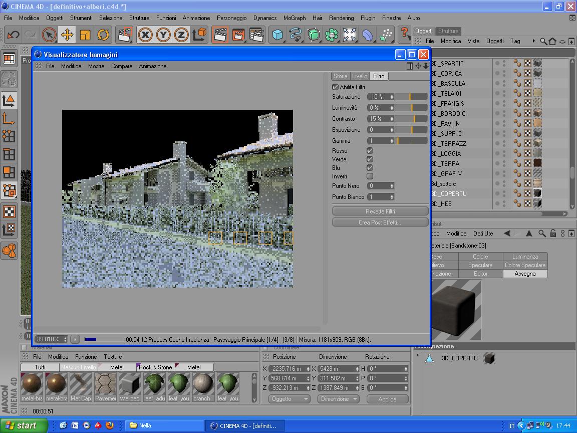Click the Add Cube primitive icon
Screen dimensions: 577x433
[277, 35]
